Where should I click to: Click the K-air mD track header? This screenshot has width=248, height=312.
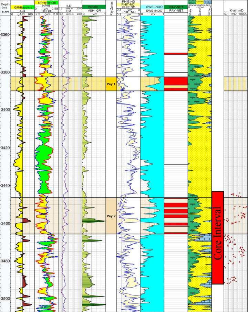[236, 11]
